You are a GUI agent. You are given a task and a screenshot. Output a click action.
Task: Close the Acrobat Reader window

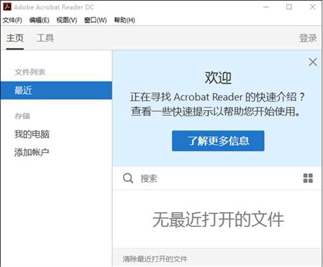click(x=313, y=7)
